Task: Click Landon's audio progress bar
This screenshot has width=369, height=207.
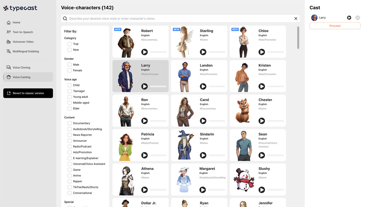Action: click(216, 87)
